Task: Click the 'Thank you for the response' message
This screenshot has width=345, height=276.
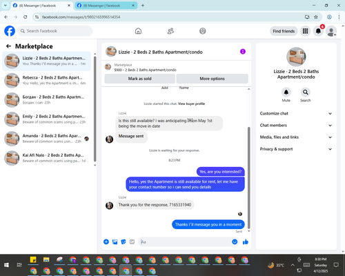Action: coord(155,205)
